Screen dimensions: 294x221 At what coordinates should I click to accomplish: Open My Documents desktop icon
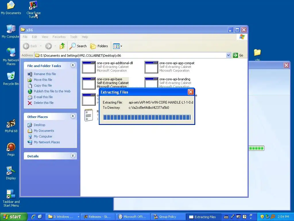(11, 7)
